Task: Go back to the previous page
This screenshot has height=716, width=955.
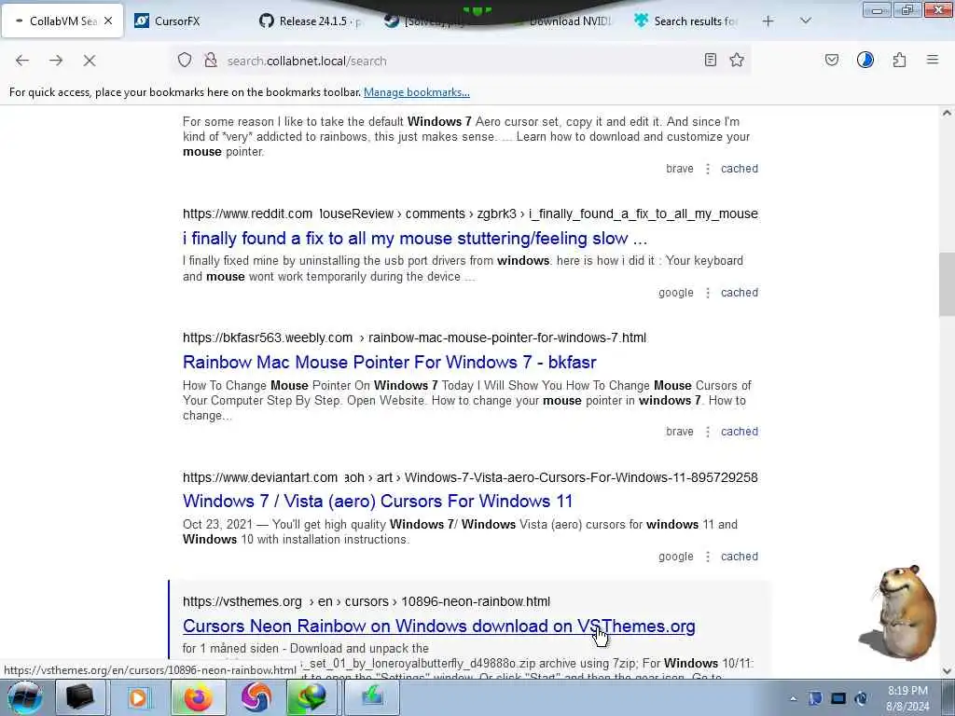Action: (x=22, y=61)
